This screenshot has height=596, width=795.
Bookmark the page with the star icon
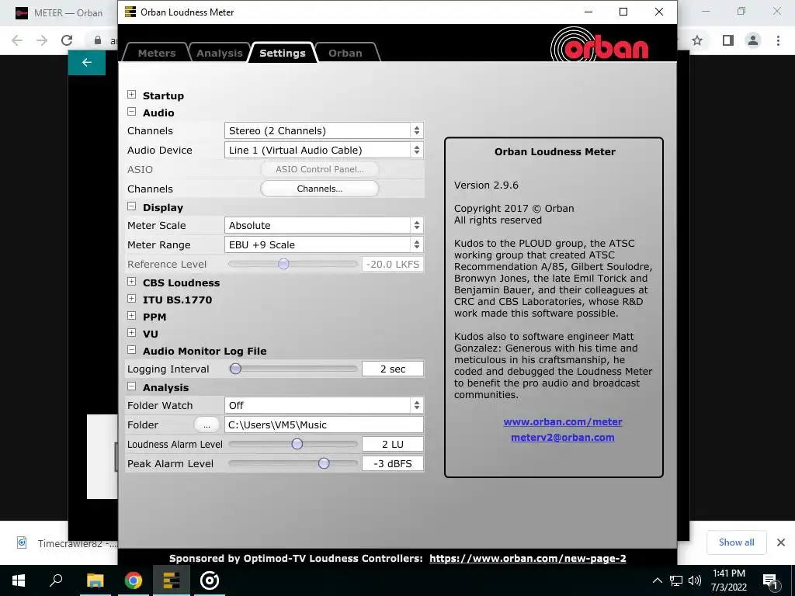[x=697, y=40]
